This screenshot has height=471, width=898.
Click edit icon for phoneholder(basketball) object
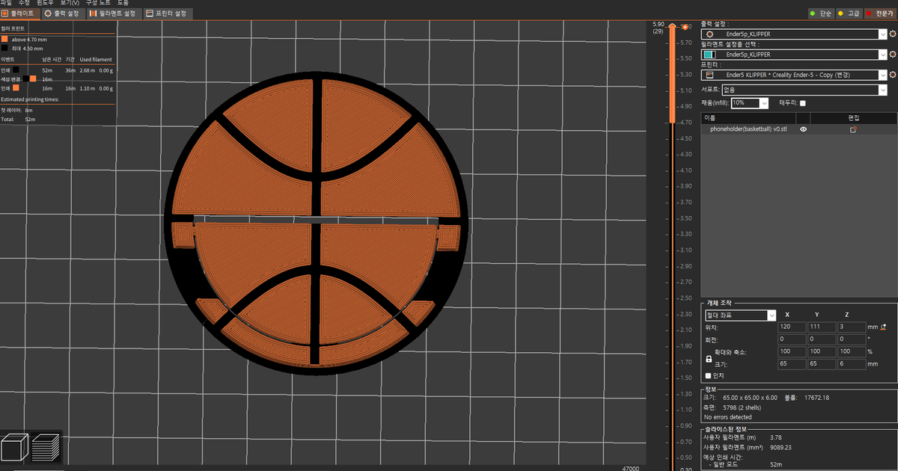coord(853,129)
